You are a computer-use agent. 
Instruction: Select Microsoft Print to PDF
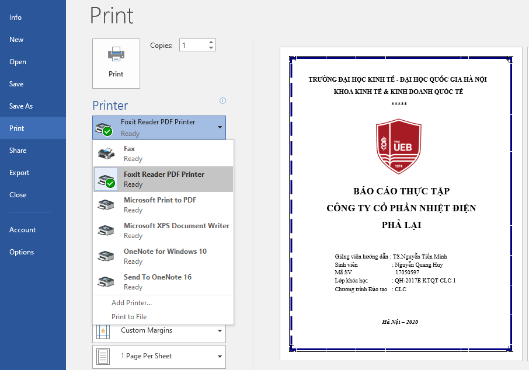163,205
